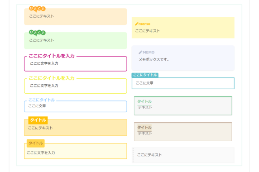
Task: Click ここにテキスト in the gray dotted box
Action: pos(149,155)
